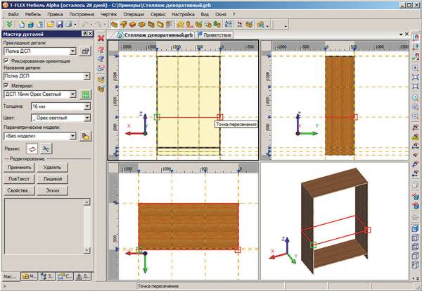Click list box scrollbar up arrow

[87, 202]
